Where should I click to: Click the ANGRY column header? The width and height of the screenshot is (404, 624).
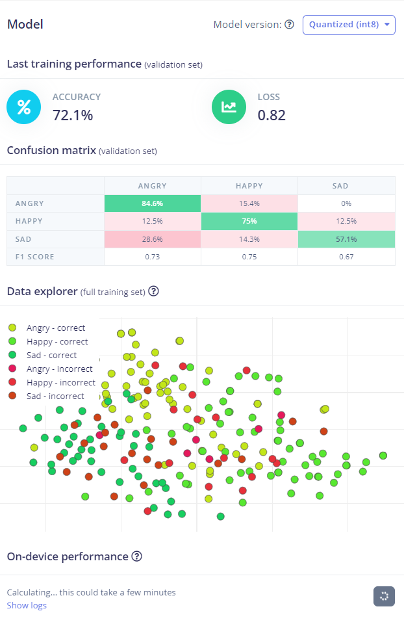[152, 186]
